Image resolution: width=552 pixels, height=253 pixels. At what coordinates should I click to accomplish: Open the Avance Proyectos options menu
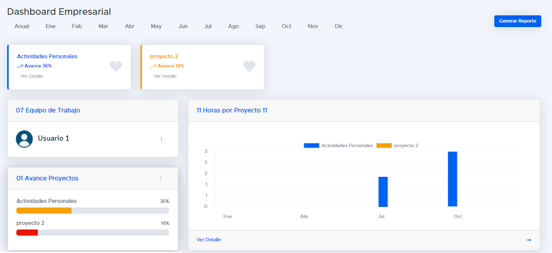click(161, 178)
